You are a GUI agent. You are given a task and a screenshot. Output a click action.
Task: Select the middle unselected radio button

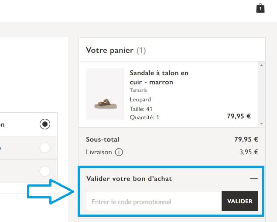(x=44, y=148)
